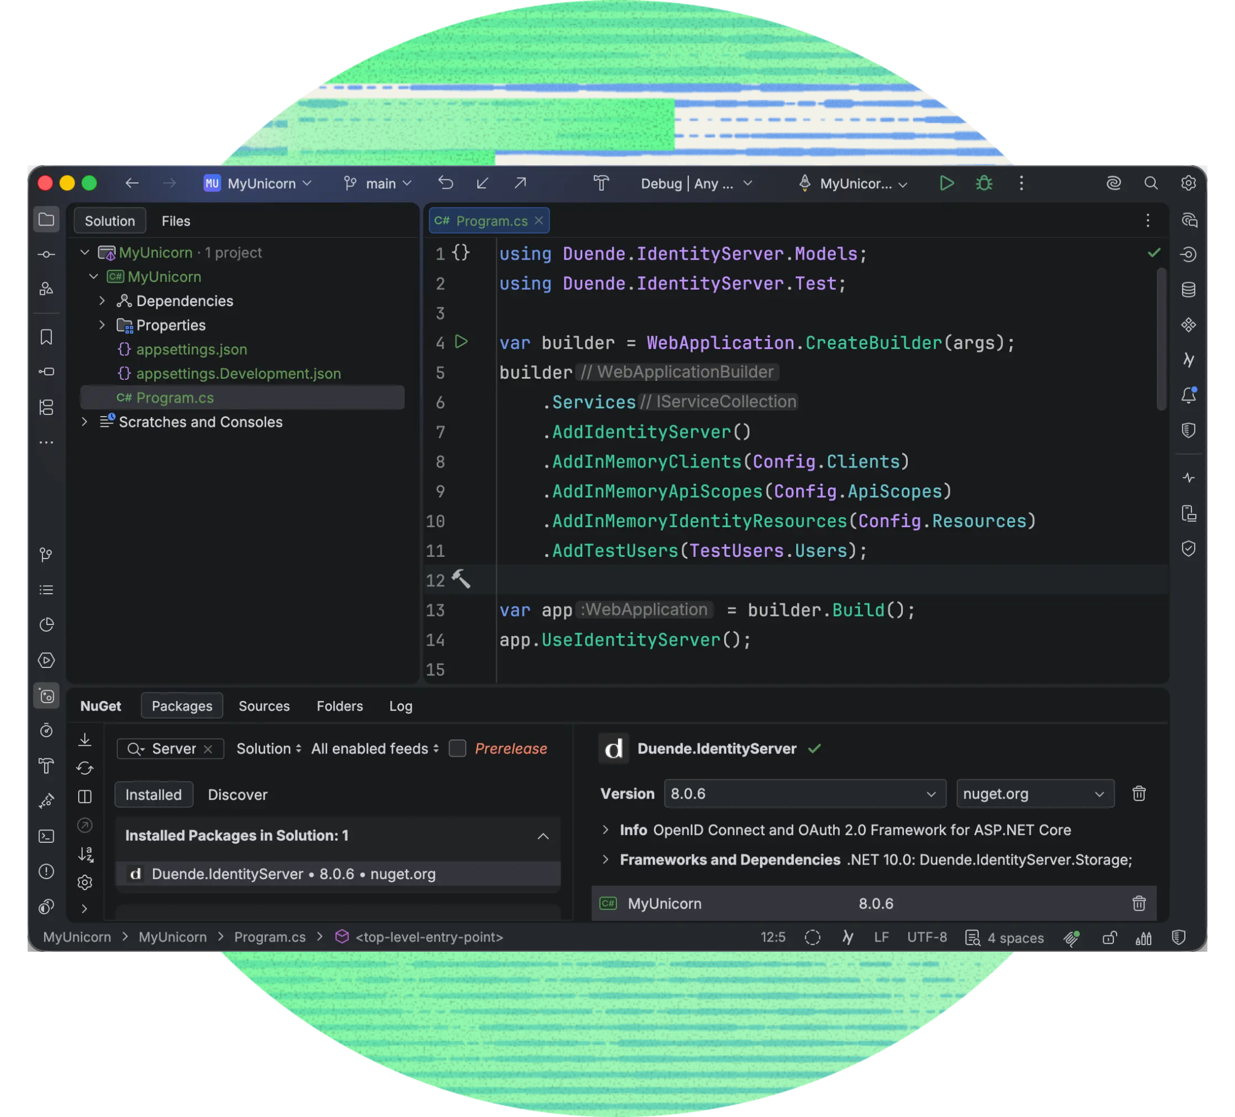The image size is (1235, 1117).
Task: Select Duende.IdentityServer installed package row
Action: 338,873
